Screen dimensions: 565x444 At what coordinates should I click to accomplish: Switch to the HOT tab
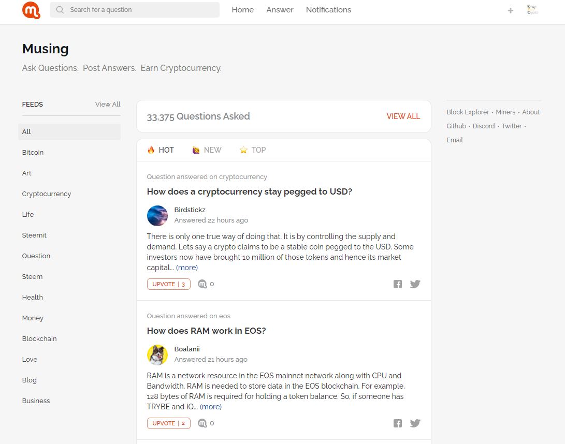click(161, 150)
